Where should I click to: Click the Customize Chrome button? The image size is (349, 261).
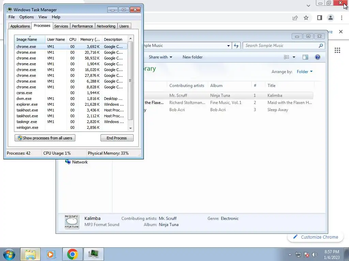tap(316, 237)
